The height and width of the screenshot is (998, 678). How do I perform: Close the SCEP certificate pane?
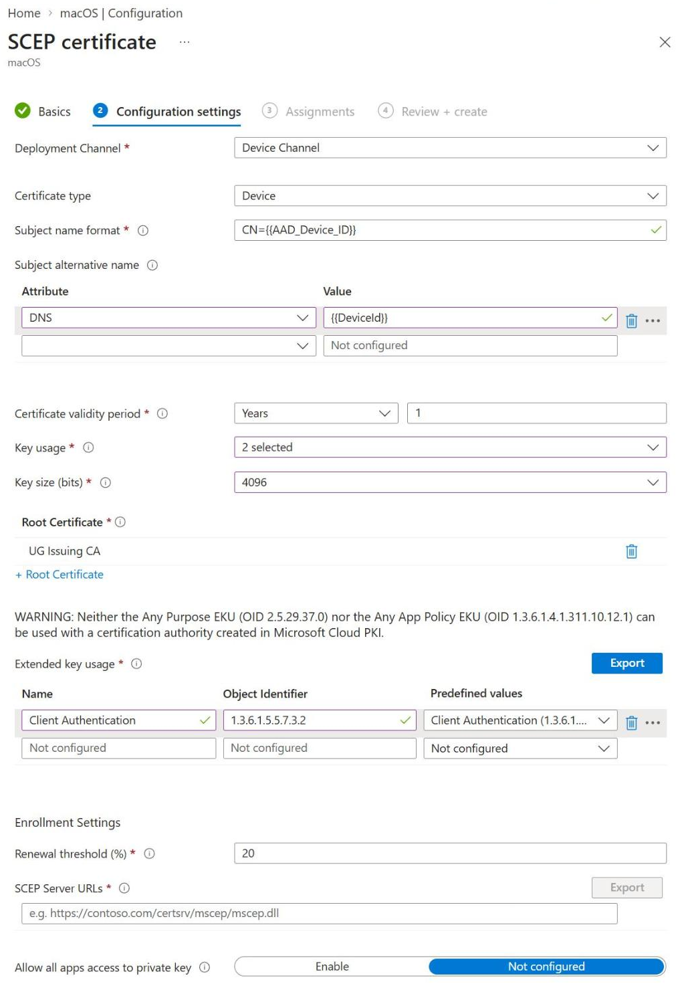click(664, 42)
